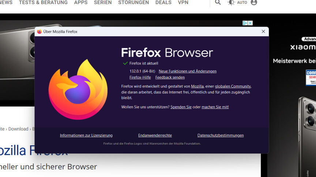Open the Endanwenderrechte link
Viewport: 316px width, 177px height.
[155, 135]
